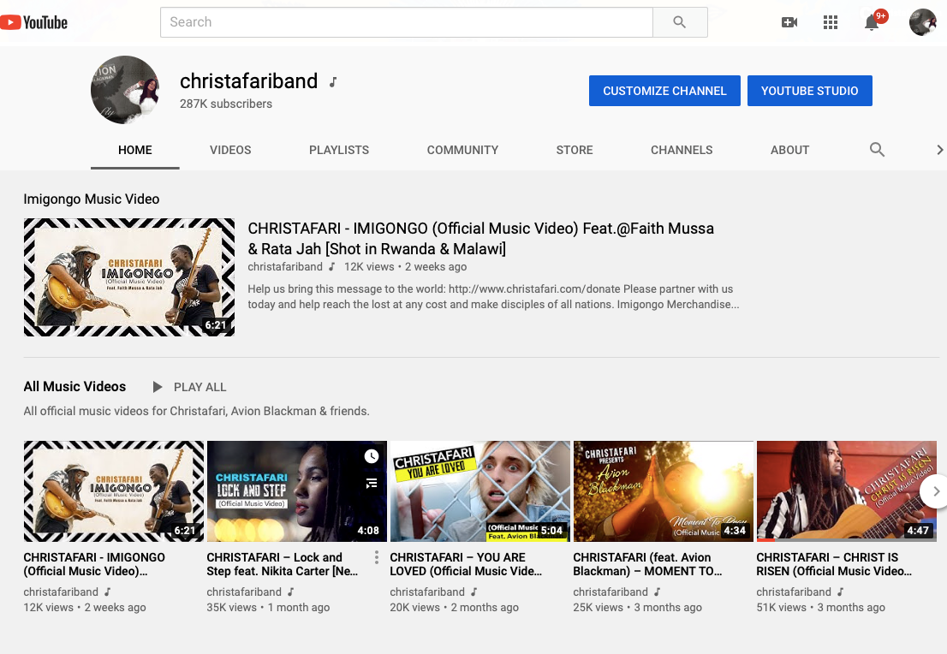The width and height of the screenshot is (947, 654).
Task: Click the featured video description text
Action: click(x=493, y=296)
